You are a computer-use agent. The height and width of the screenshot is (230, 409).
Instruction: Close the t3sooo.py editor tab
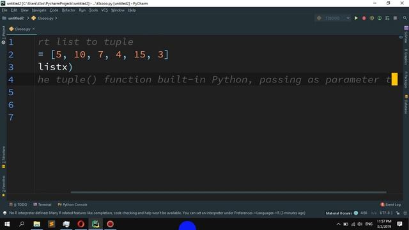34,29
